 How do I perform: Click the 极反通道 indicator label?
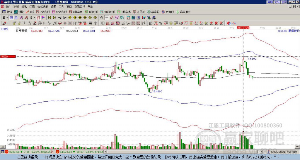point(21,31)
